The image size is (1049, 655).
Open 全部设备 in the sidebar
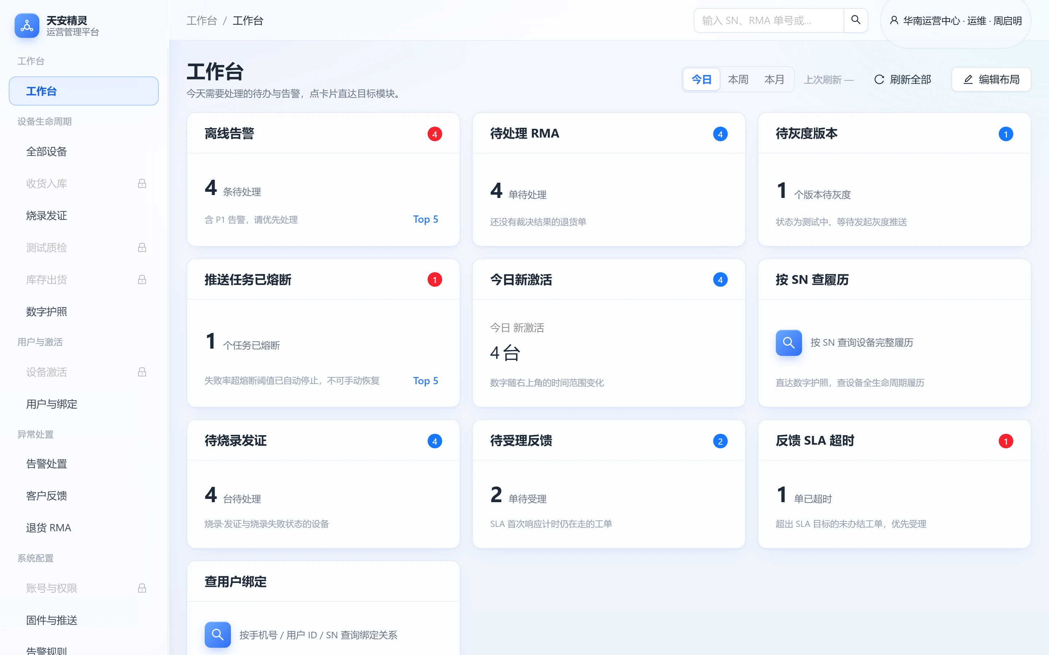pos(84,152)
